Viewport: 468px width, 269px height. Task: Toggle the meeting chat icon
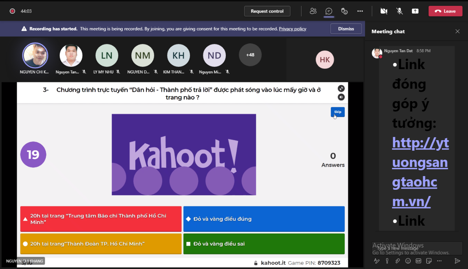(x=329, y=11)
